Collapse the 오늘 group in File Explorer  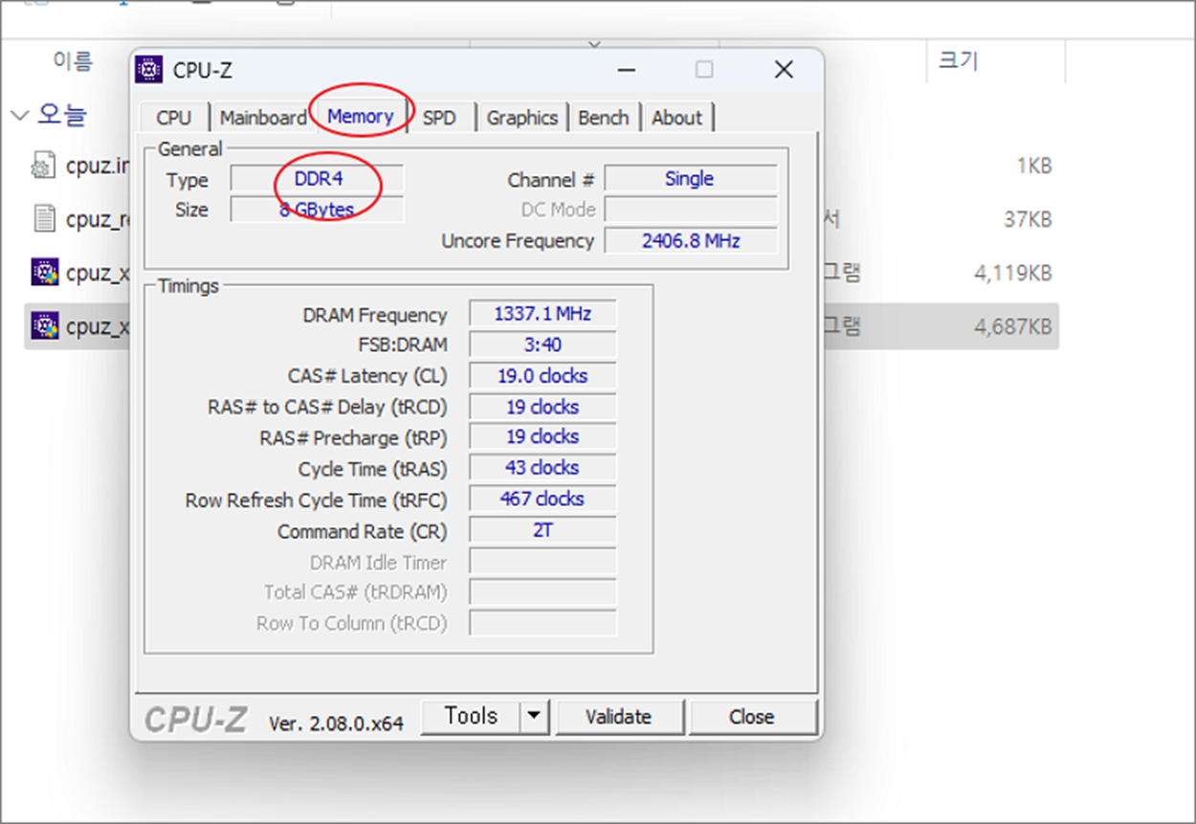[20, 116]
